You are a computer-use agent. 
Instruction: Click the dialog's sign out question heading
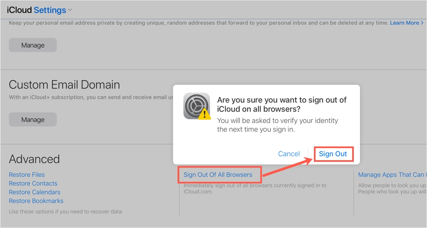[x=281, y=104]
